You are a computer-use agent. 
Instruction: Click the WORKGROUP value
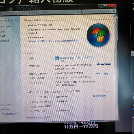[x=63, y=110]
